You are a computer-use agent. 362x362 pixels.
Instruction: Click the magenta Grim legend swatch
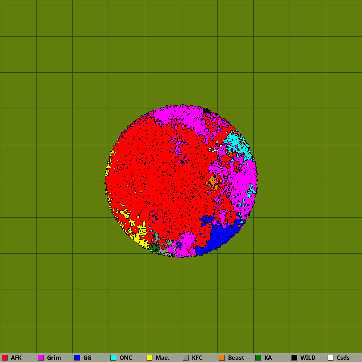tap(41, 358)
